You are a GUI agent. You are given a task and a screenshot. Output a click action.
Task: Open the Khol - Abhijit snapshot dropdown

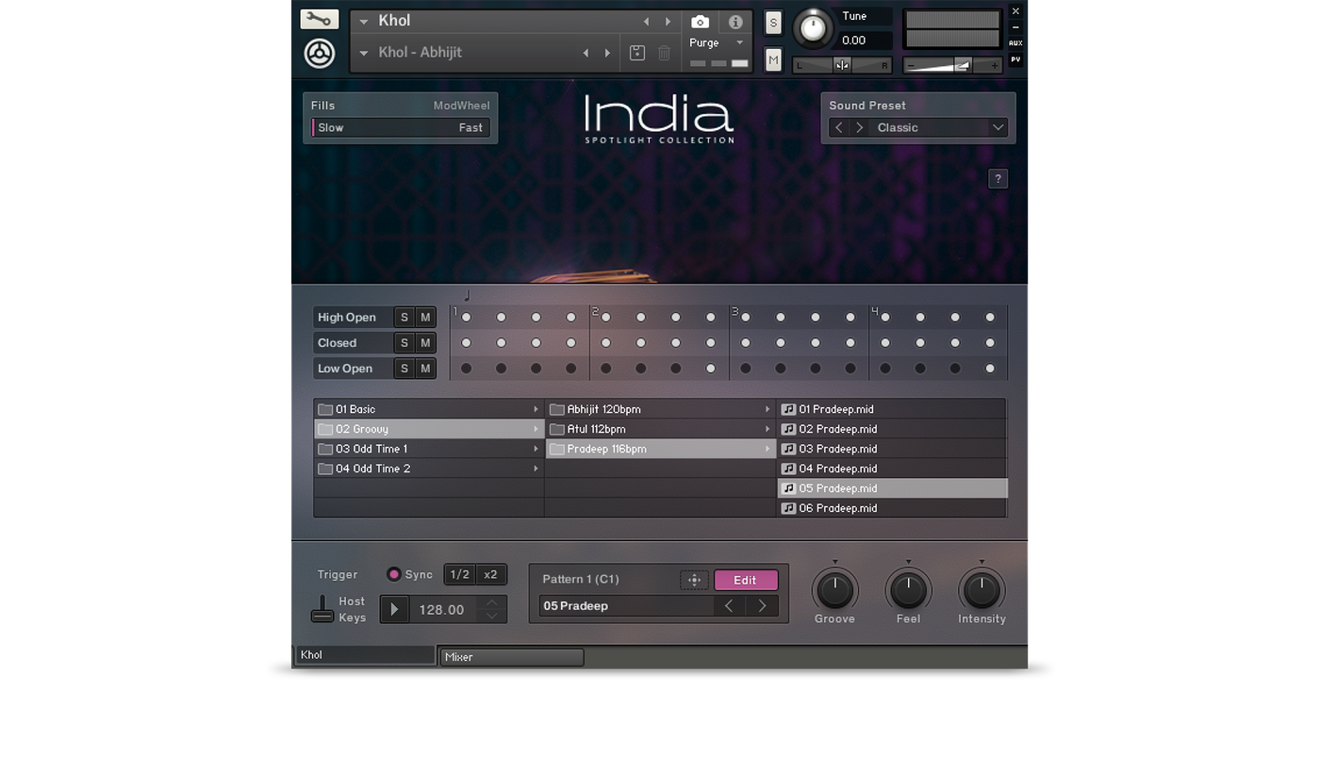coord(364,54)
